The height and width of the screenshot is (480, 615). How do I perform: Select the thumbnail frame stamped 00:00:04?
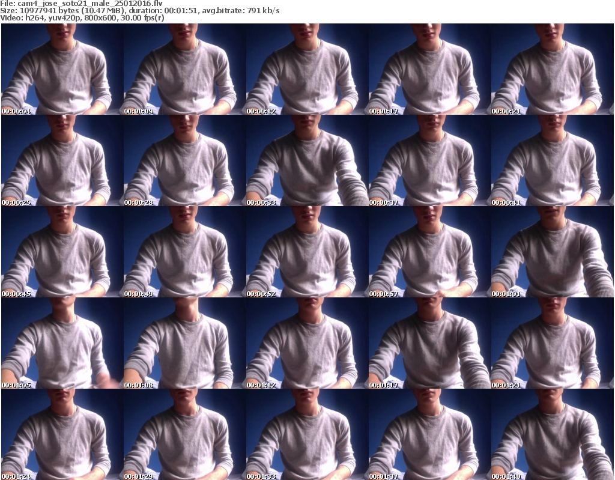62,69
